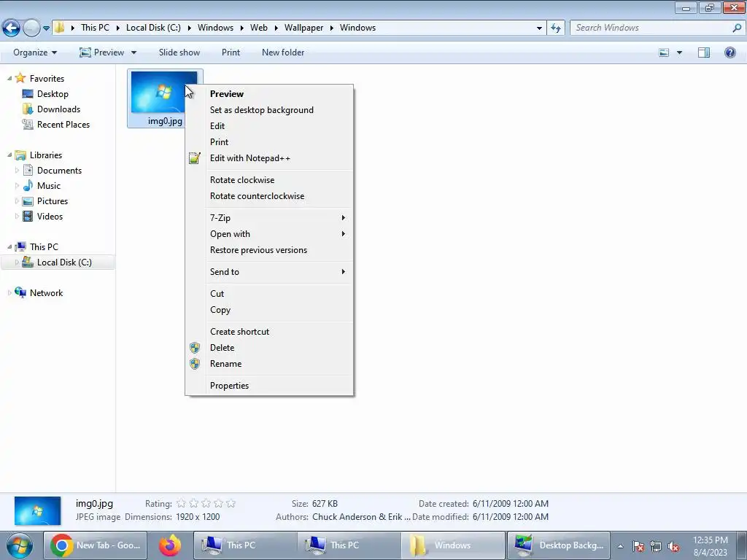This screenshot has width=747, height=560.
Task: Set first star in the rating
Action: coord(181,503)
